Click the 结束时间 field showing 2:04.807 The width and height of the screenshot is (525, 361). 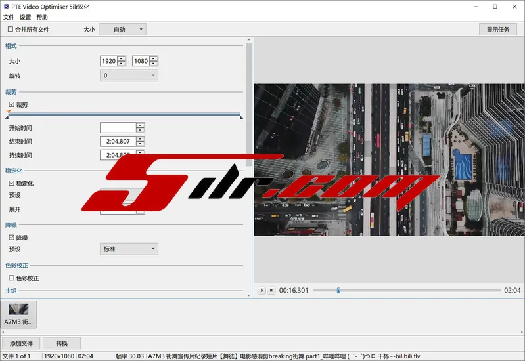pos(118,142)
